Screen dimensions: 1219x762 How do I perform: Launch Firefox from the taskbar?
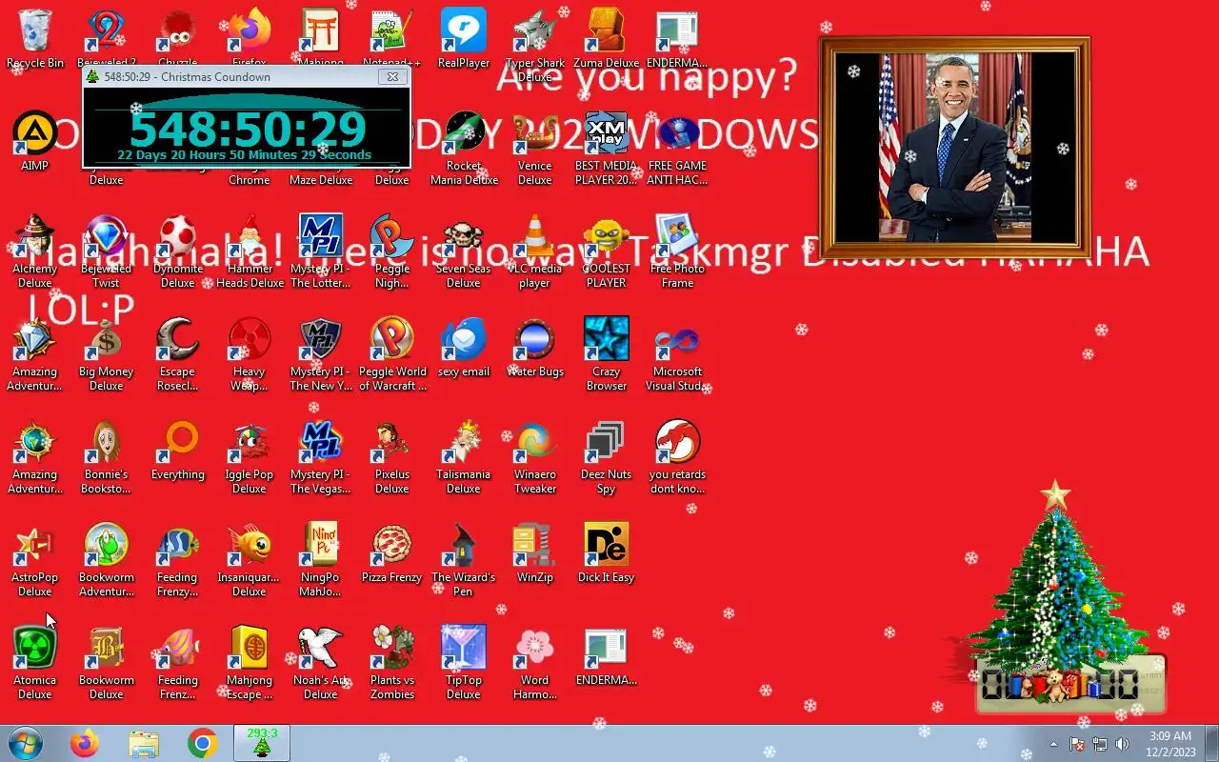86,743
